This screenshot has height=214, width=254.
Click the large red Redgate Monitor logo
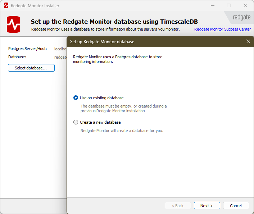pos(13,24)
